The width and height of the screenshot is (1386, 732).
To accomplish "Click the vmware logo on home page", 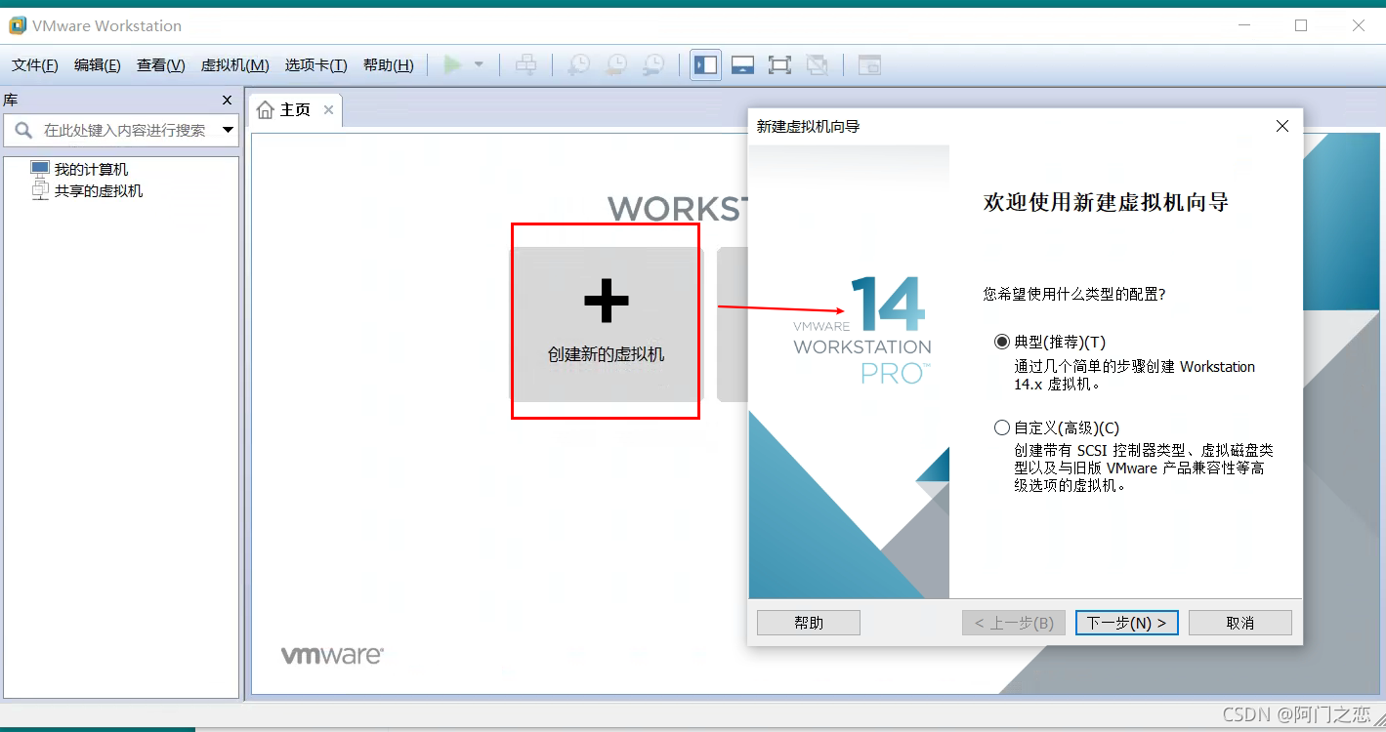I will tap(332, 655).
